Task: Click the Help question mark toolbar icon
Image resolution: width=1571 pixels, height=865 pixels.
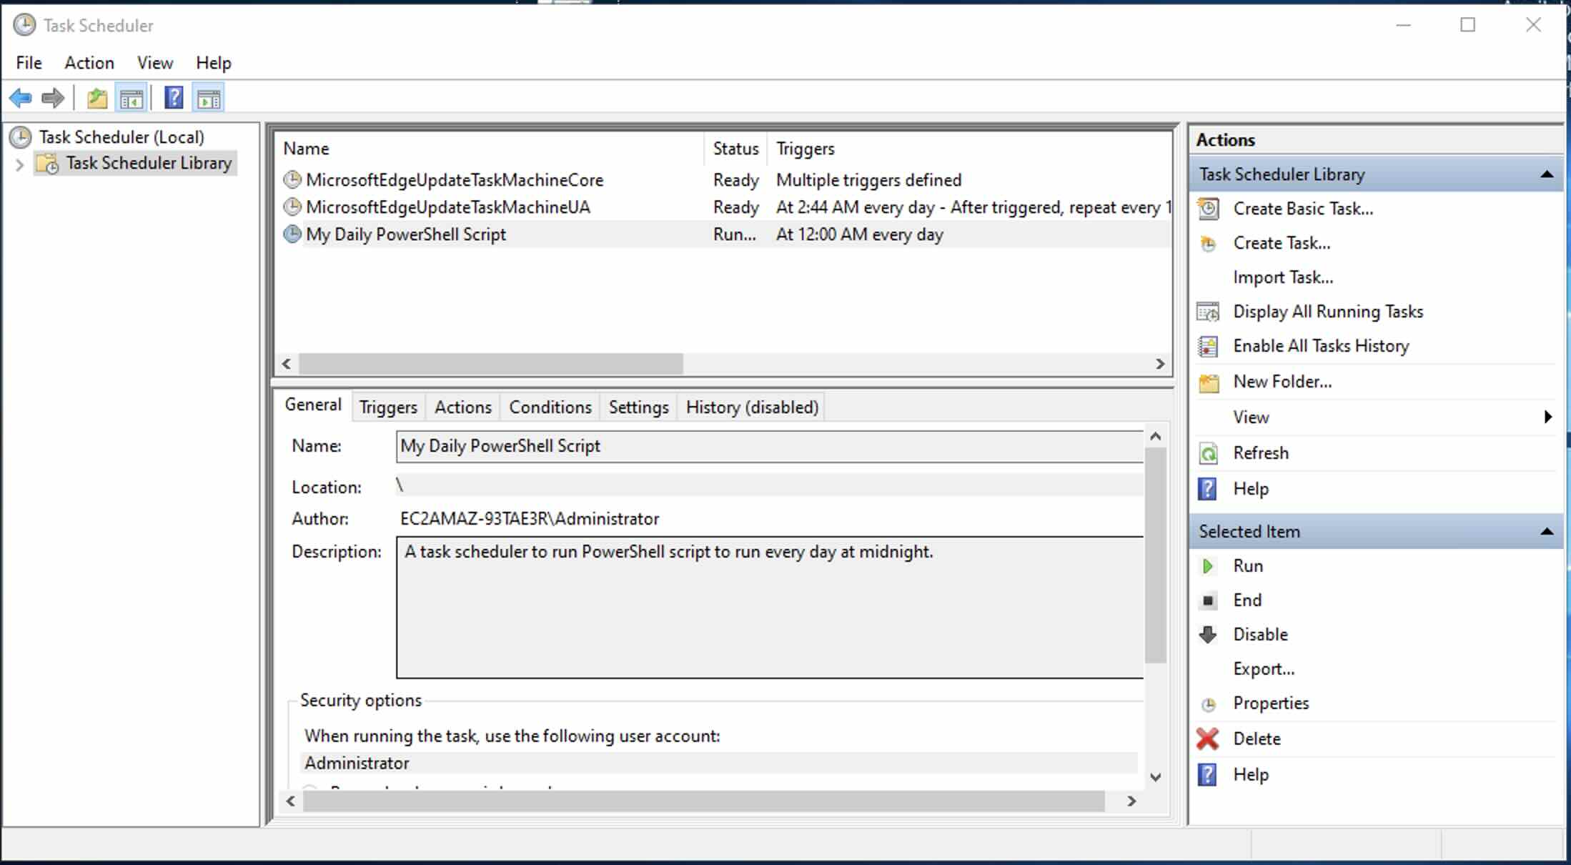Action: [x=172, y=98]
